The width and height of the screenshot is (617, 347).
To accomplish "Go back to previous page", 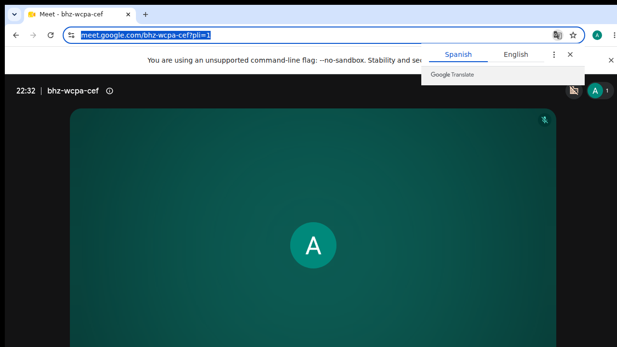I will coord(16,35).
